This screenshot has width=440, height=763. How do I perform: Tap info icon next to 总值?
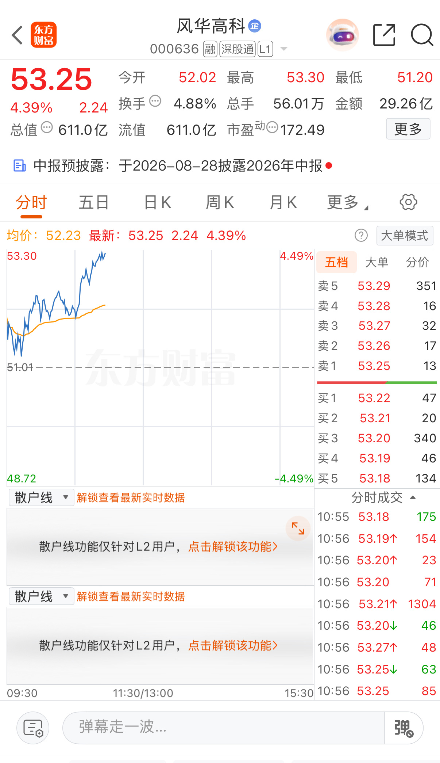pyautogui.click(x=47, y=127)
